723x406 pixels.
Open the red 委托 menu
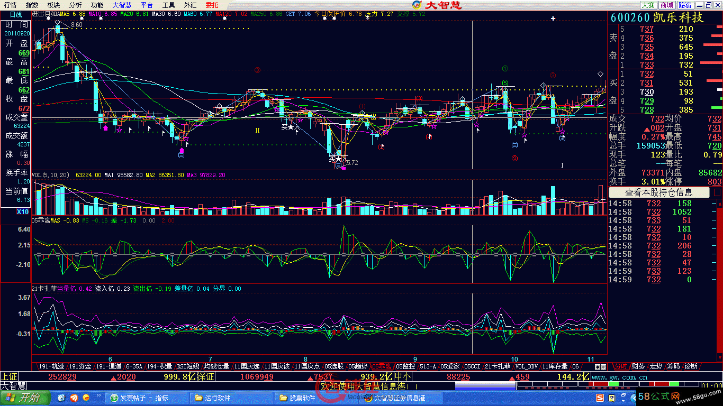212,5
